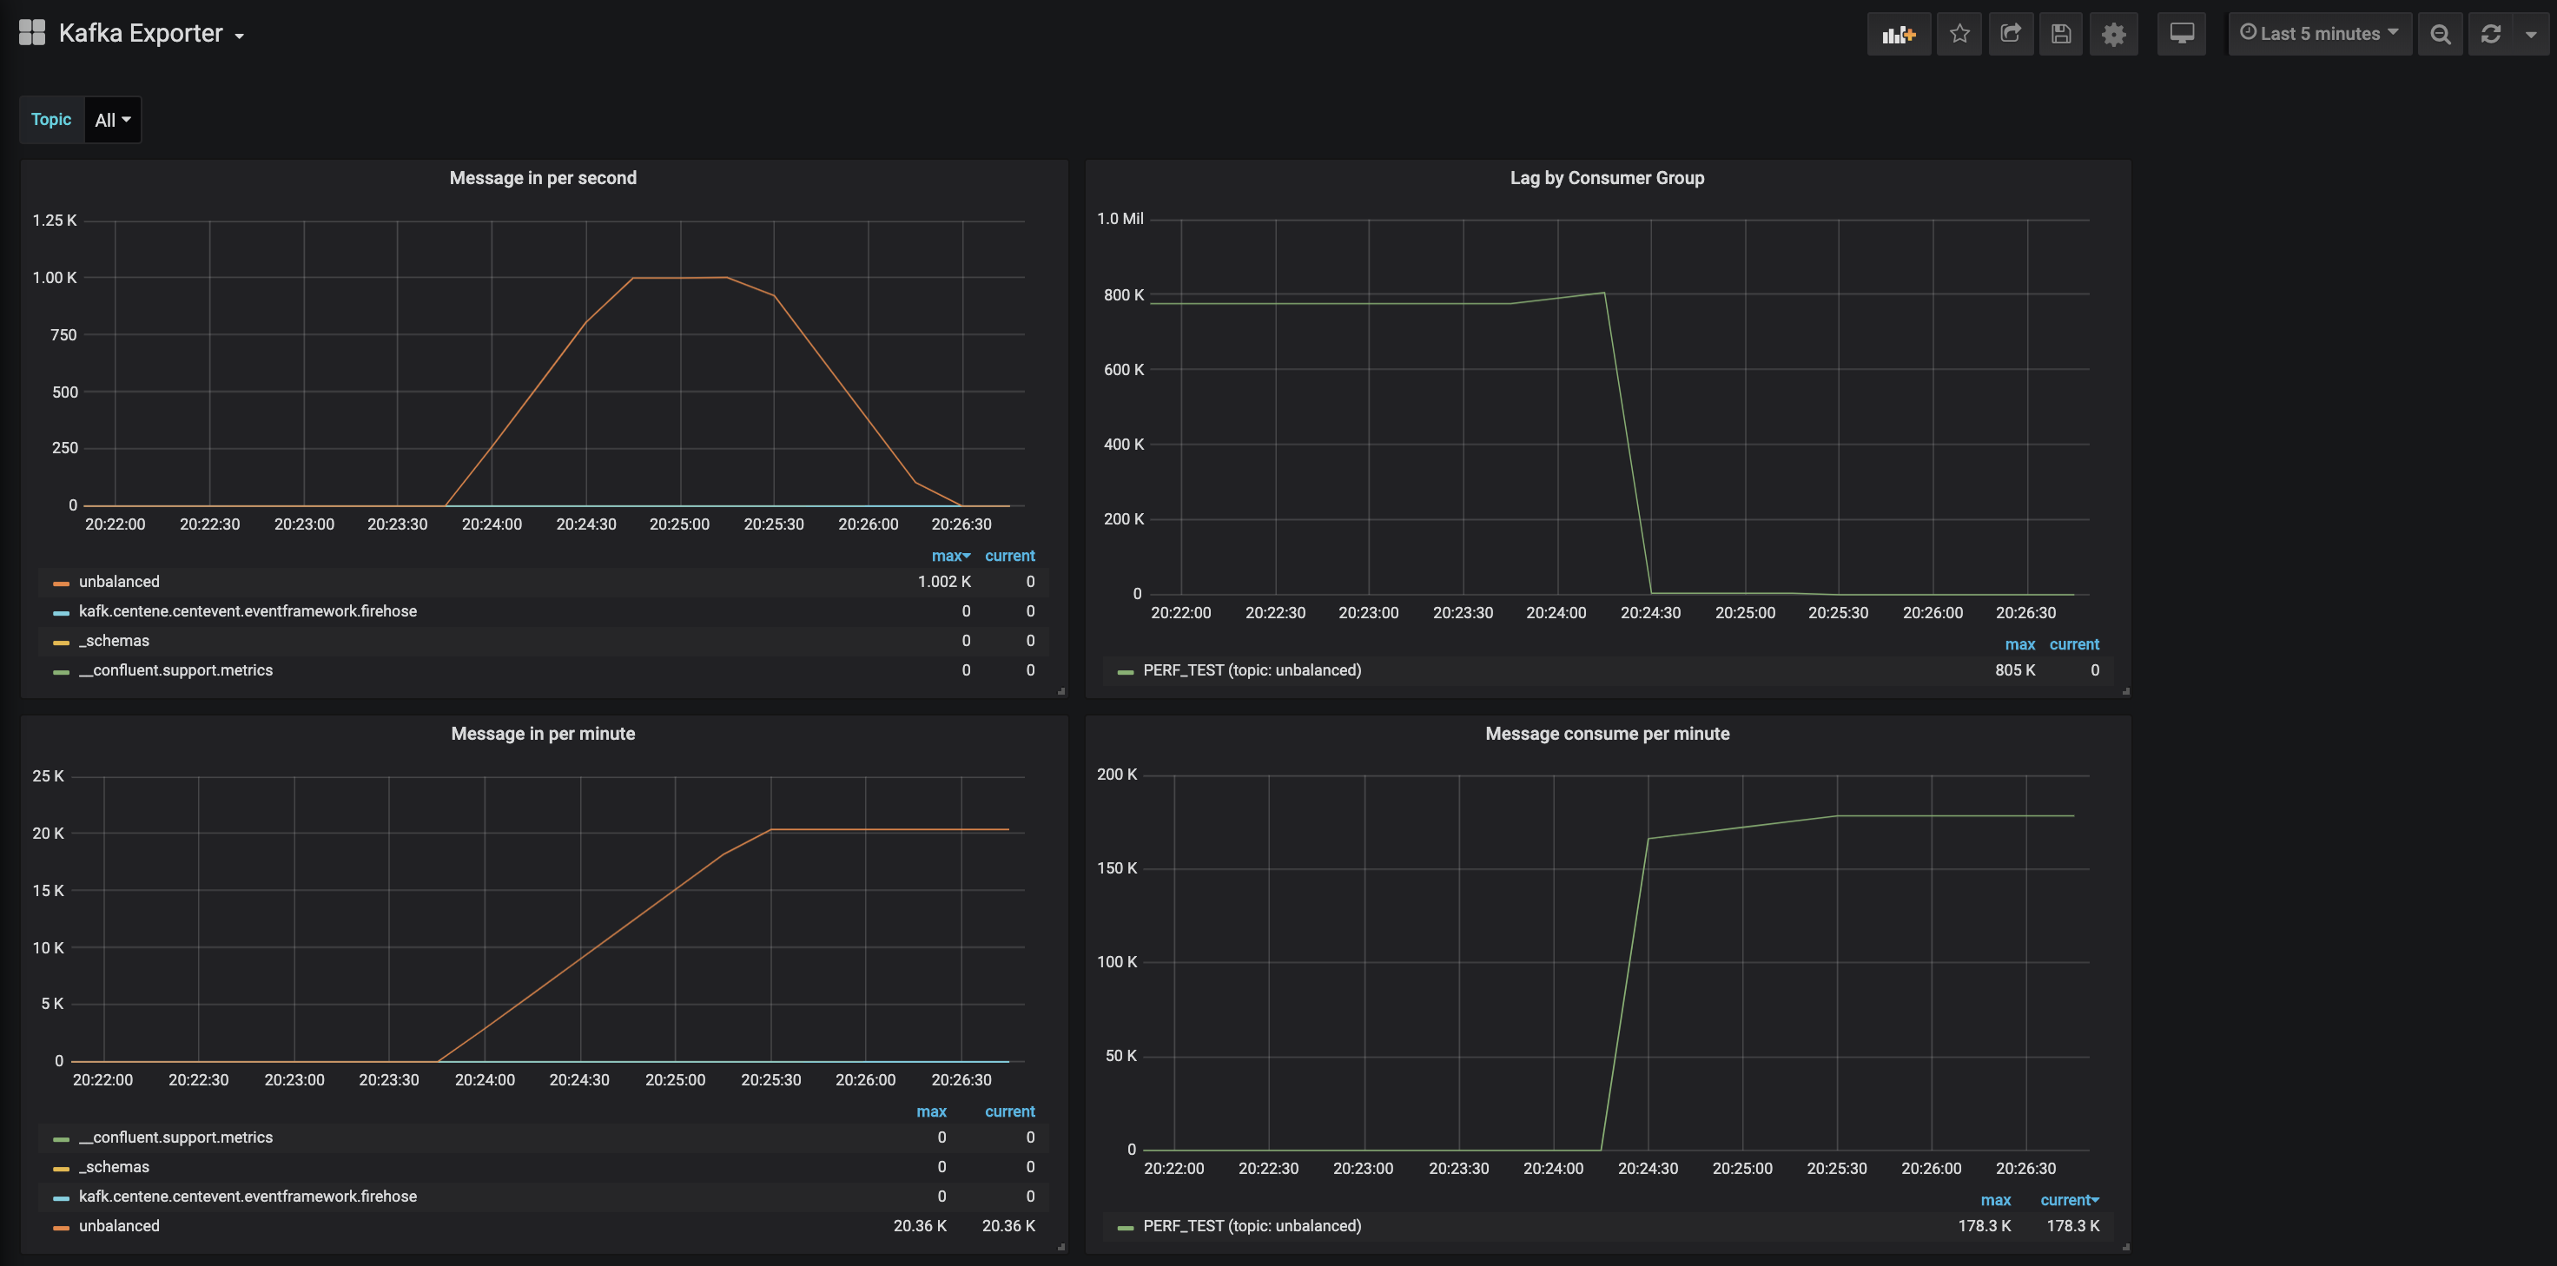This screenshot has height=1266, width=2557.
Task: Toggle unbalanced series in per-second legend
Action: [119, 582]
